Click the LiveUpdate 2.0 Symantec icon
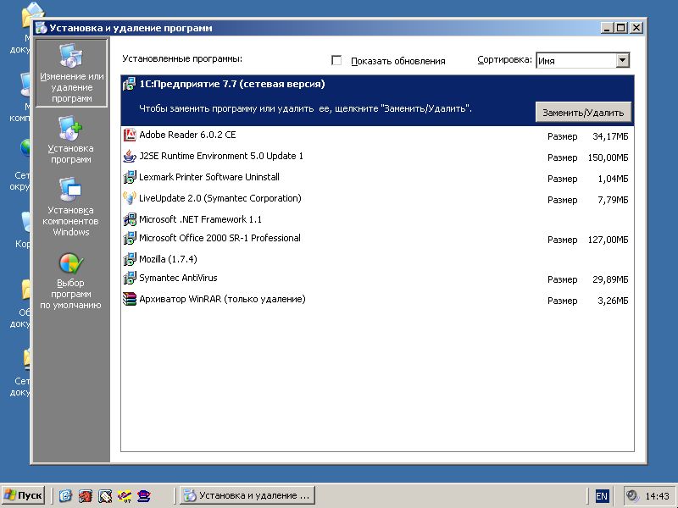This screenshot has height=508, width=678. pyautogui.click(x=130, y=199)
